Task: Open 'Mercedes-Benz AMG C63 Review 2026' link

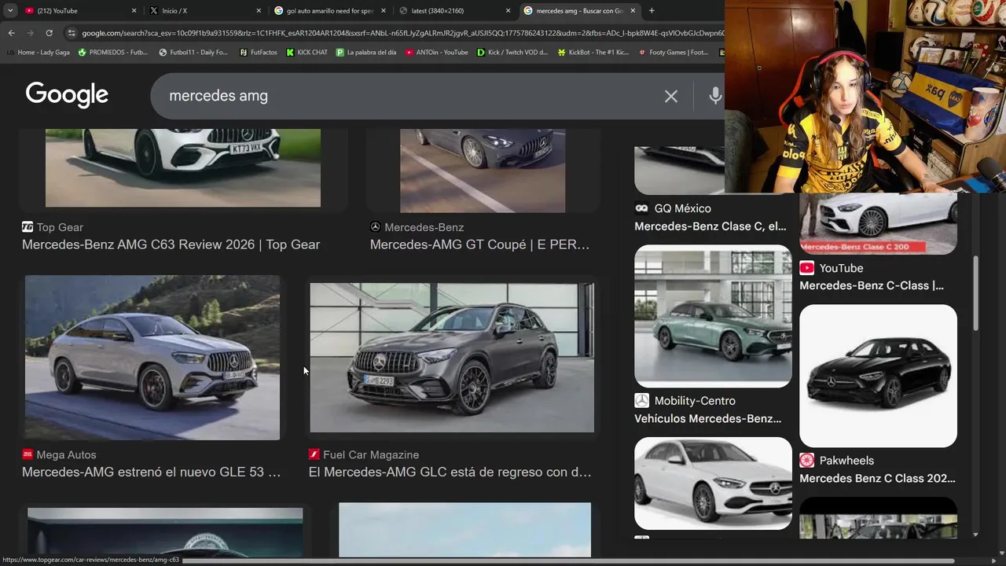Action: (x=171, y=244)
